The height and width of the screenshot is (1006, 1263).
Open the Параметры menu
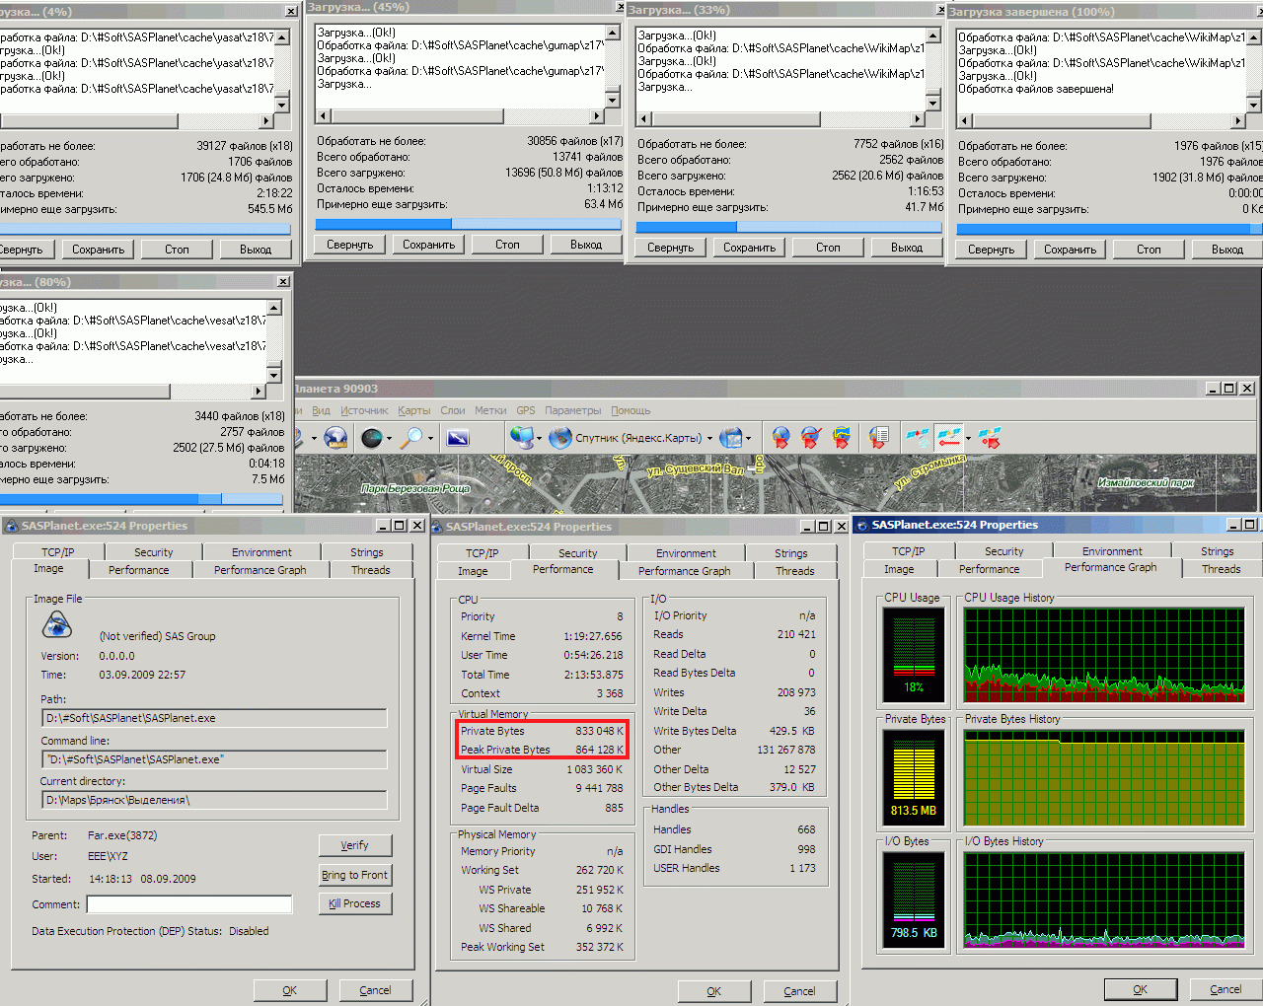(572, 410)
